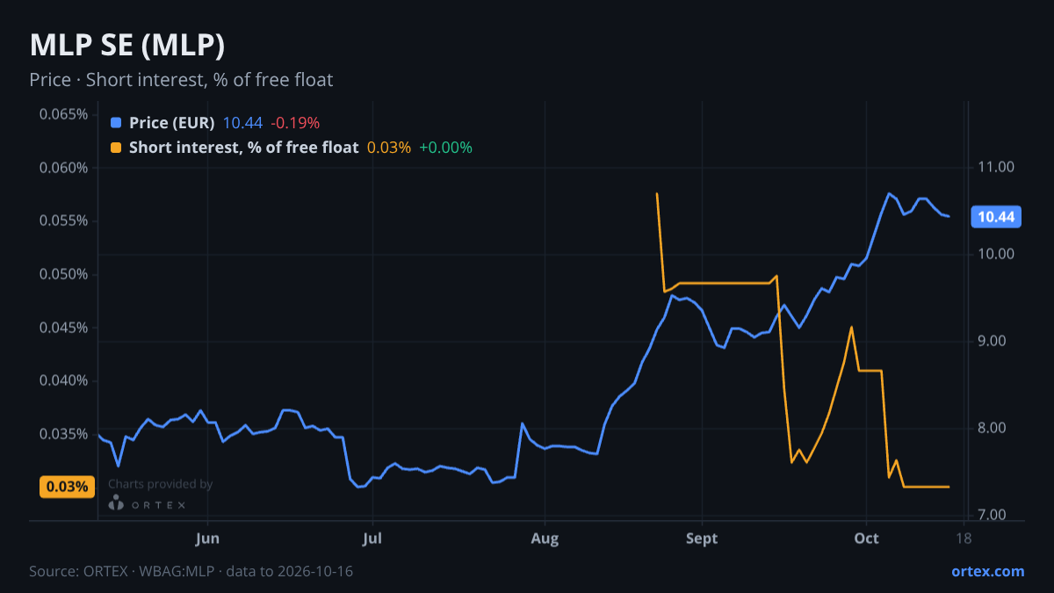This screenshot has height=593, width=1054.
Task: Click the 0.040% left axis label
Action: click(63, 380)
